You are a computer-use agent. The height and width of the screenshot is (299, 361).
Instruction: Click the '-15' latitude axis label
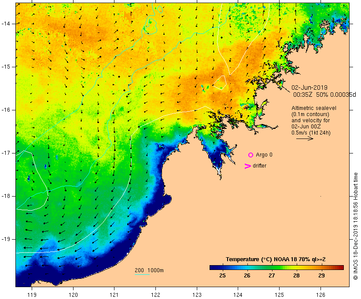pos(6,67)
